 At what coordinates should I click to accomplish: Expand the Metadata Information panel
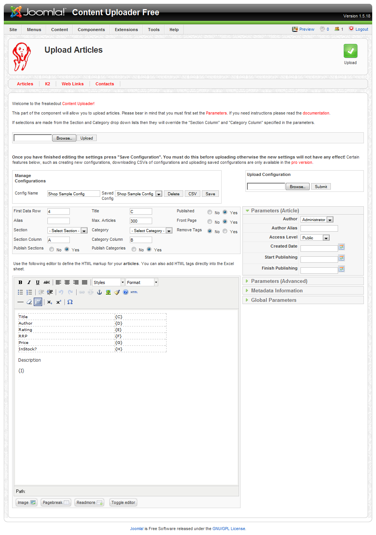(x=303, y=290)
